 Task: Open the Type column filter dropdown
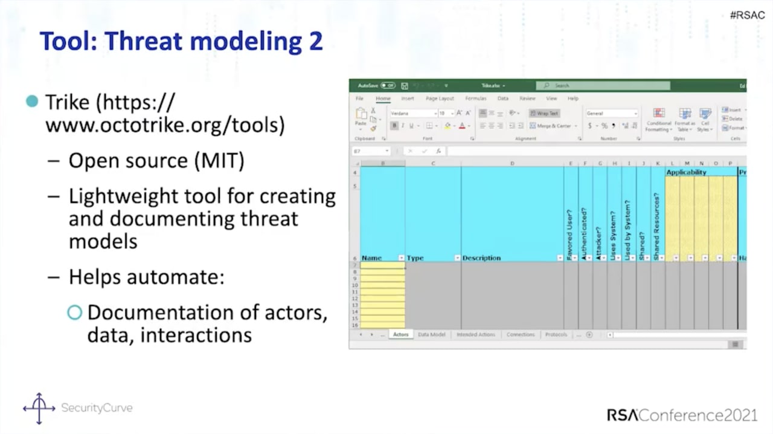[457, 258]
